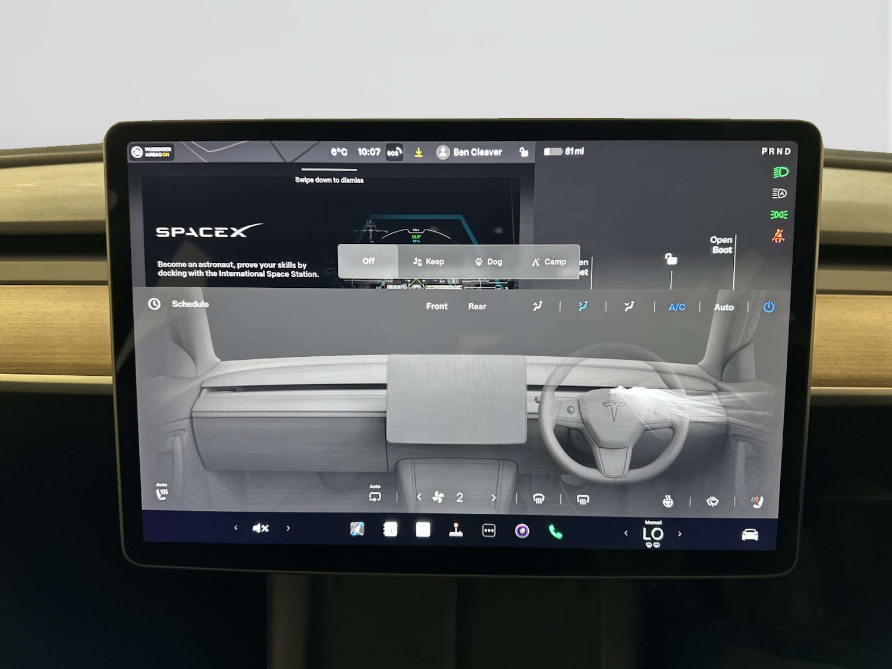The height and width of the screenshot is (669, 892).
Task: Switch to the Rear climate tab
Action: click(477, 307)
